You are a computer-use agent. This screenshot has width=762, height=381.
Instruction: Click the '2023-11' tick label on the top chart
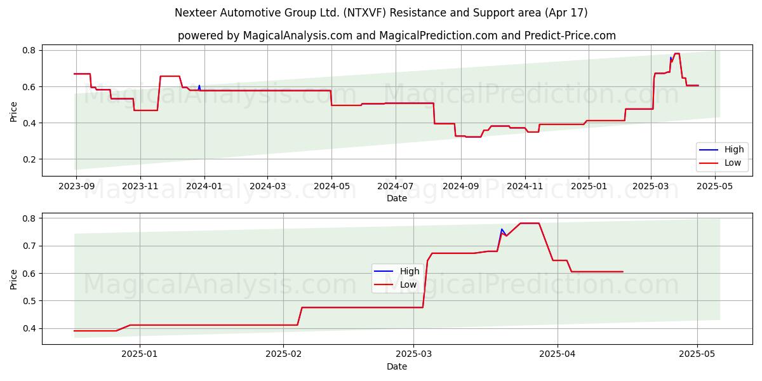pos(140,187)
